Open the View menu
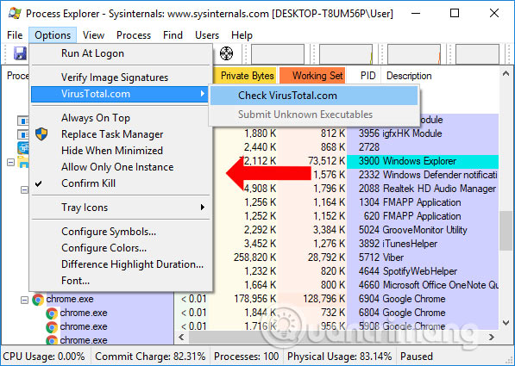515x366 pixels. pyautogui.click(x=93, y=35)
